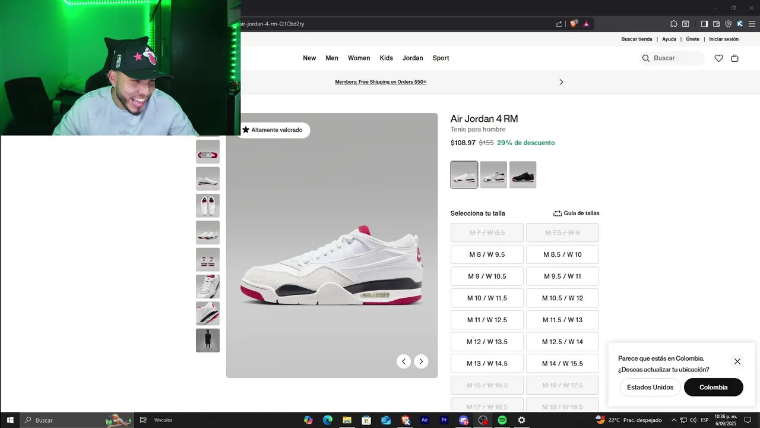Select black and red colorway swatch
Viewport: 760px width, 428px height.
[x=522, y=175]
